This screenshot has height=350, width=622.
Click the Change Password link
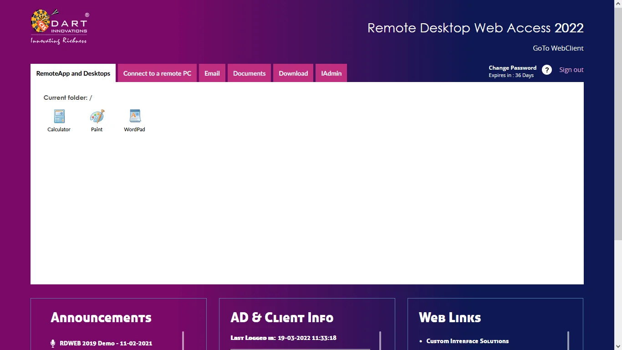pyautogui.click(x=513, y=68)
